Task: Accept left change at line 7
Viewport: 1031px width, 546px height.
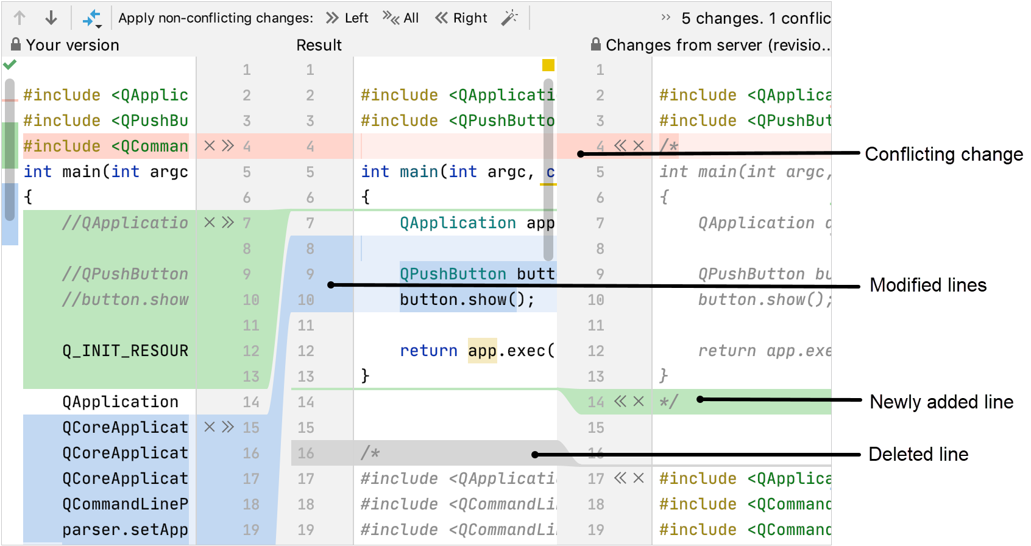Action: point(228,222)
